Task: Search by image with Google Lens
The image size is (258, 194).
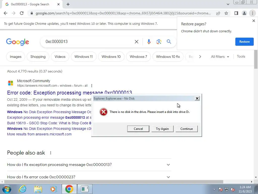Action: (x=159, y=42)
